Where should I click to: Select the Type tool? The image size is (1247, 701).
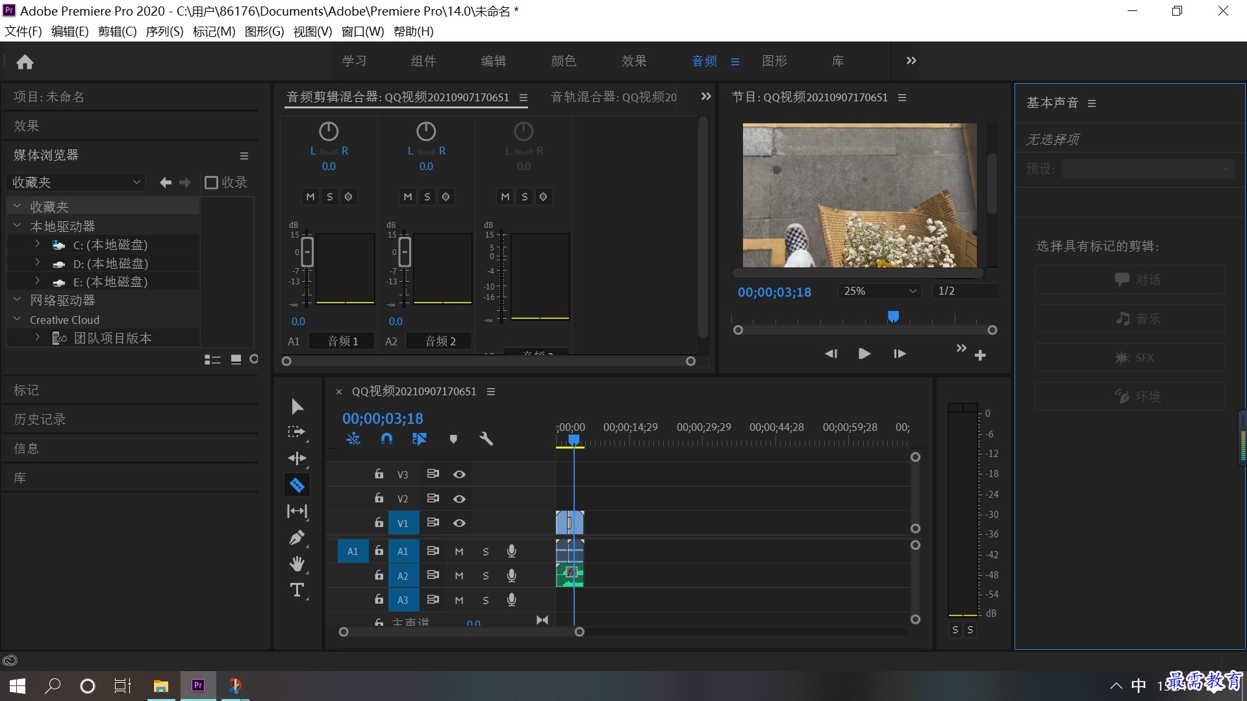click(297, 590)
